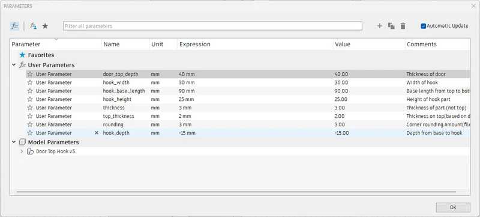Favorite the hook_base_length parameter star
Screen dimensions: 480x217
[29, 91]
